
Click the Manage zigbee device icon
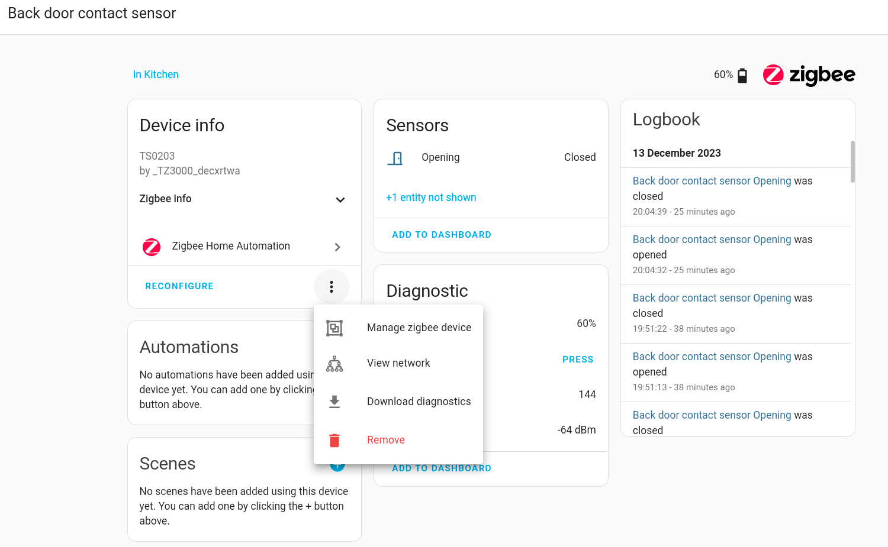coord(334,327)
